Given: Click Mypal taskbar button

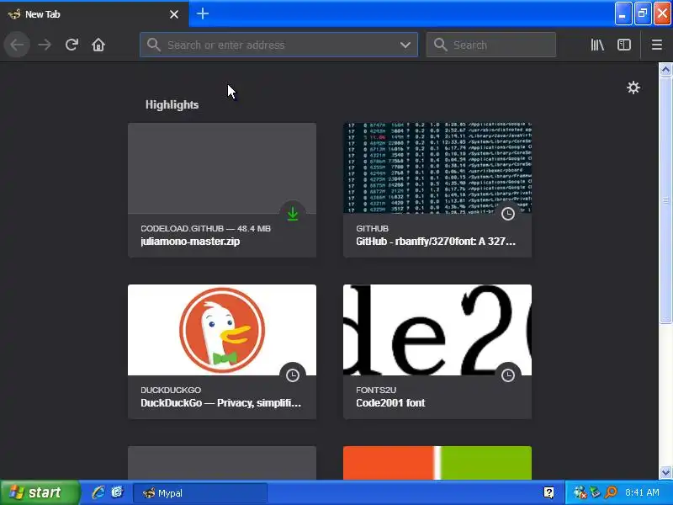Looking at the screenshot, I should [200, 493].
